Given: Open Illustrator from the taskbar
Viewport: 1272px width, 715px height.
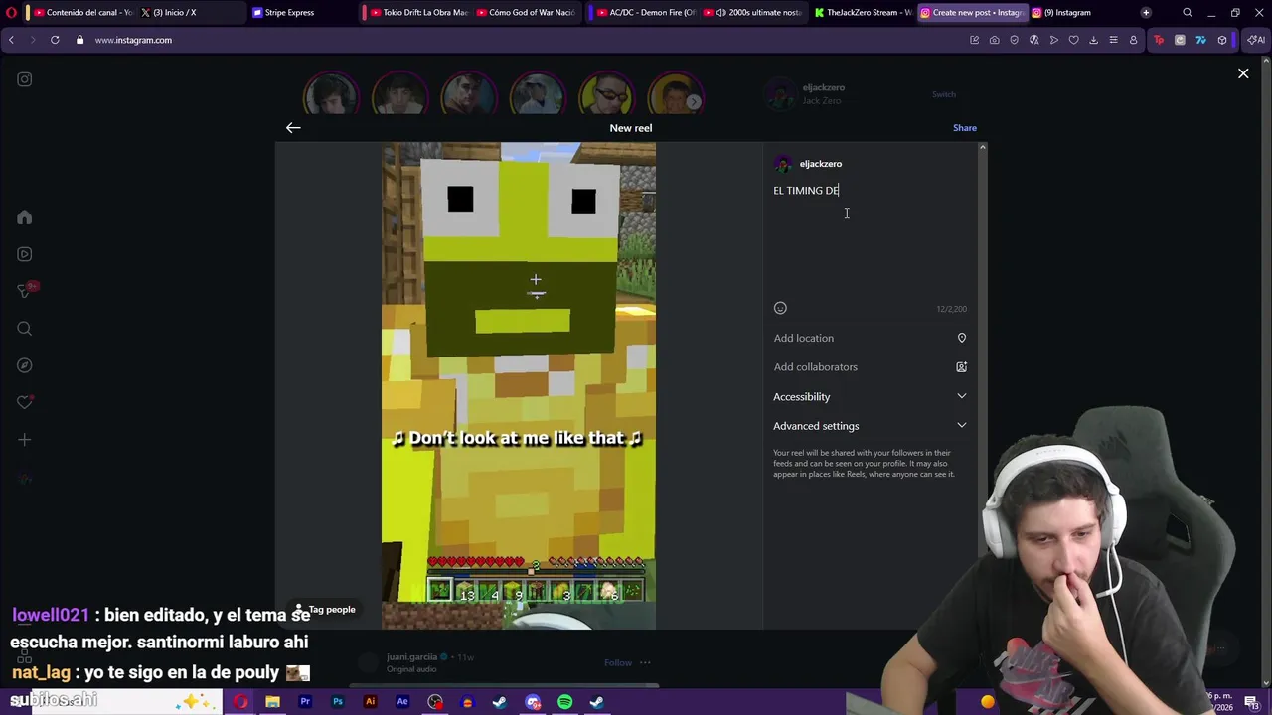Looking at the screenshot, I should coord(370,702).
